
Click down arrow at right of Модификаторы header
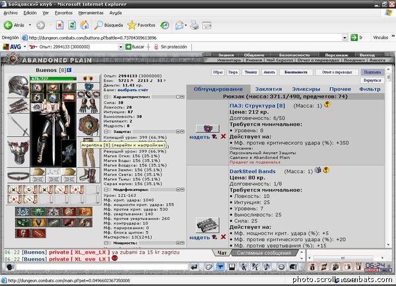(182, 190)
